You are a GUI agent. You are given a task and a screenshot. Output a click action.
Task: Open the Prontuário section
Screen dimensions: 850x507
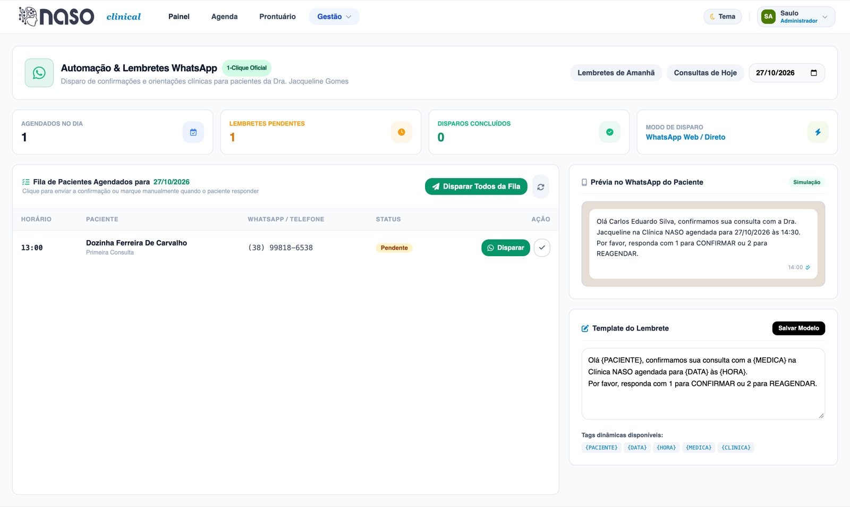(x=277, y=16)
